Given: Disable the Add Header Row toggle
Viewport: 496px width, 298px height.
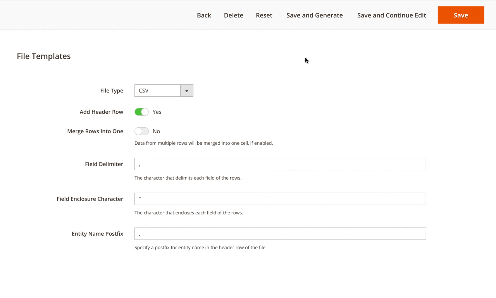Looking at the screenshot, I should point(141,112).
